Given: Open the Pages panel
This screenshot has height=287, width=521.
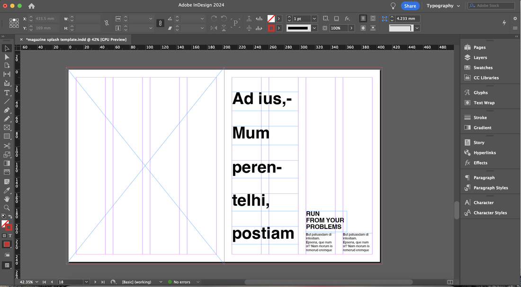Looking at the screenshot, I should click(479, 47).
